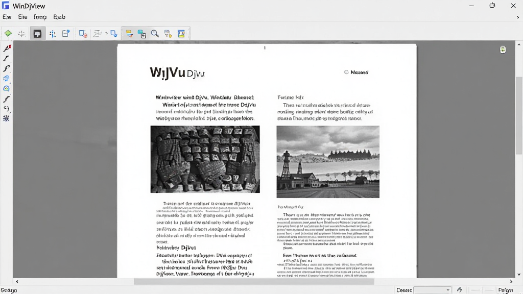The width and height of the screenshot is (523, 294).
Task: Click the green page icon at top right of view
Action: coord(503,50)
